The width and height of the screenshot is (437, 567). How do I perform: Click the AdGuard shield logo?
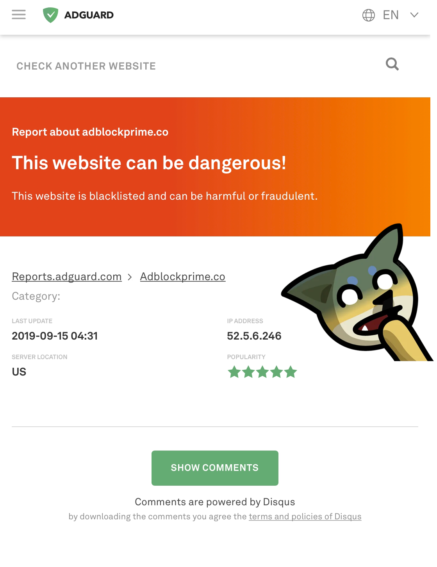[50, 15]
